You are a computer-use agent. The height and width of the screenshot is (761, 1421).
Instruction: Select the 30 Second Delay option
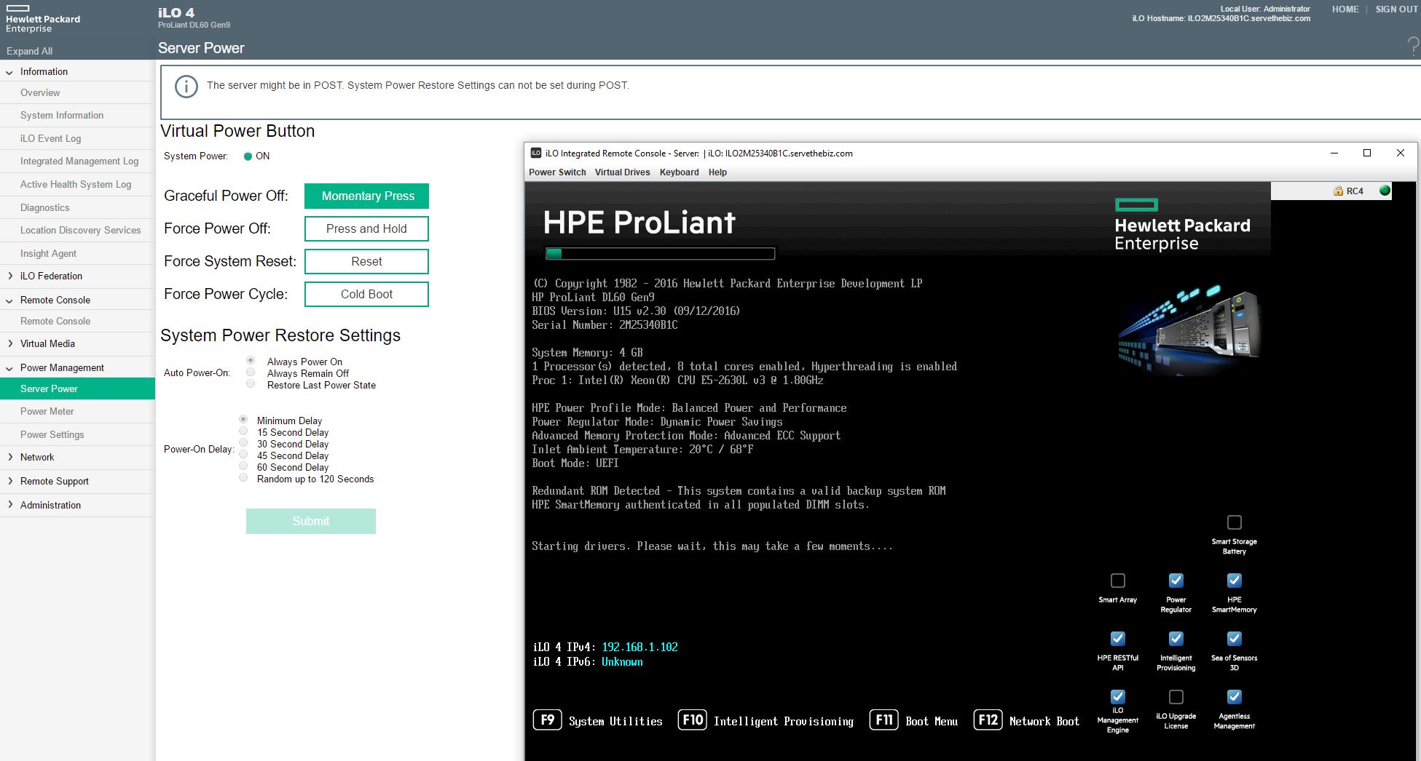click(243, 443)
